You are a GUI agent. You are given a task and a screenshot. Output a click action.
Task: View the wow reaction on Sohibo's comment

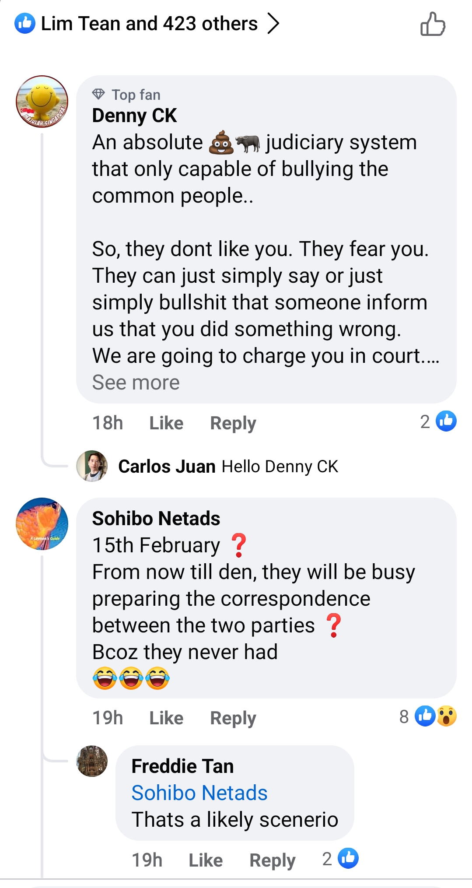[447, 716]
